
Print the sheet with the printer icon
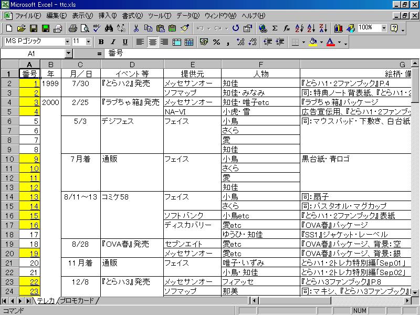pyautogui.click(x=72, y=28)
